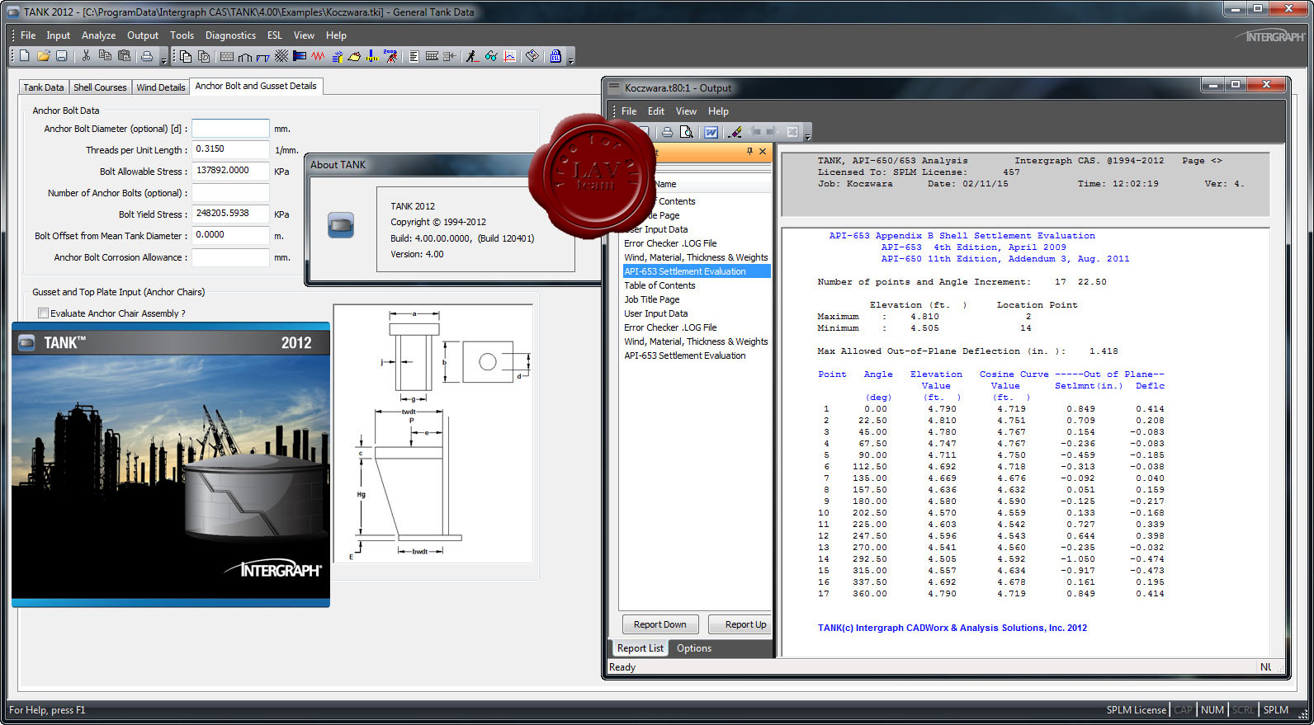Click the Print icon in the main toolbar
This screenshot has height=725, width=1314.
click(147, 56)
